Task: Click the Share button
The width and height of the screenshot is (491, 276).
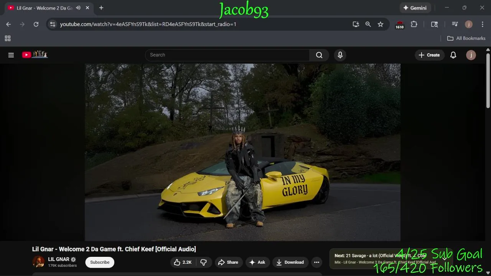Action: (x=229, y=262)
